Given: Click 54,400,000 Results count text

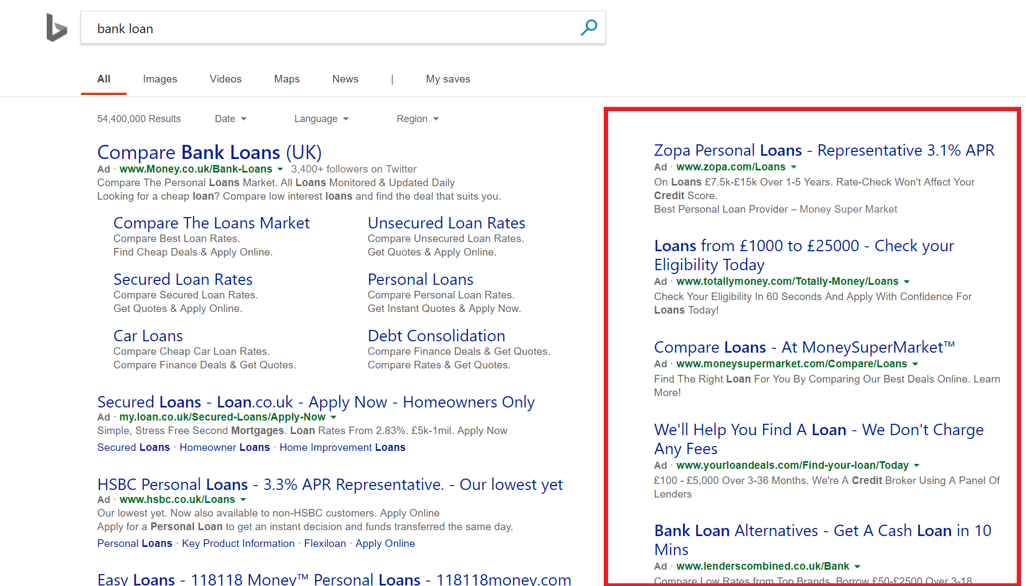Looking at the screenshot, I should pos(139,119).
